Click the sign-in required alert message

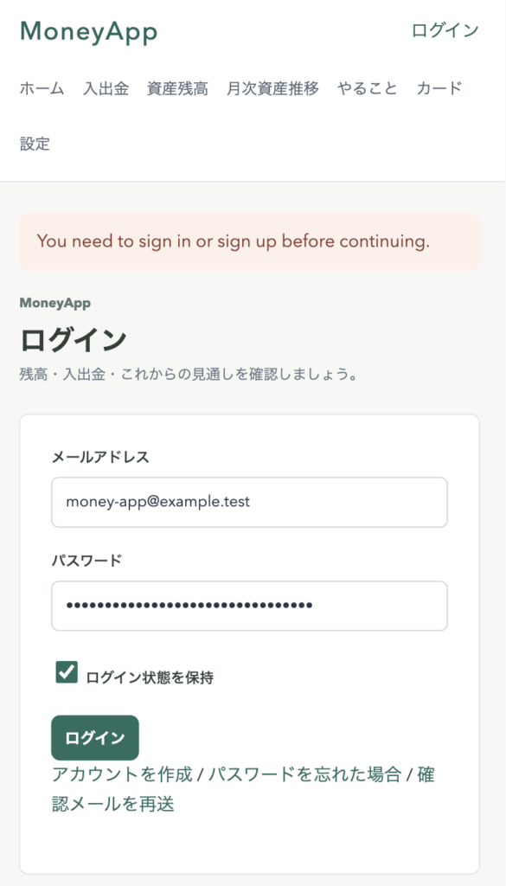point(250,241)
